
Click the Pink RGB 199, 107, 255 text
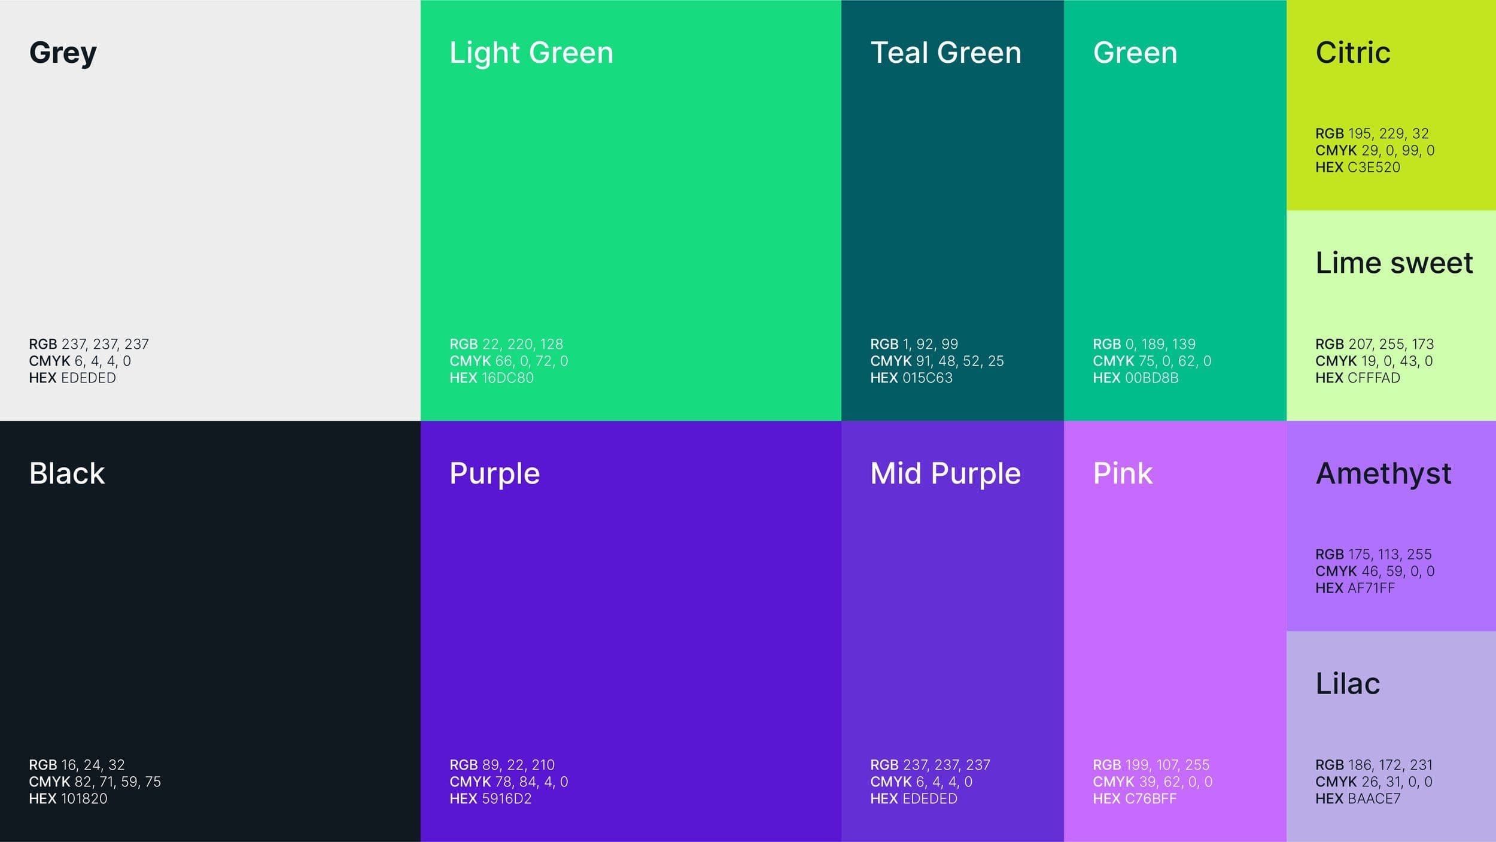pos(1151,765)
